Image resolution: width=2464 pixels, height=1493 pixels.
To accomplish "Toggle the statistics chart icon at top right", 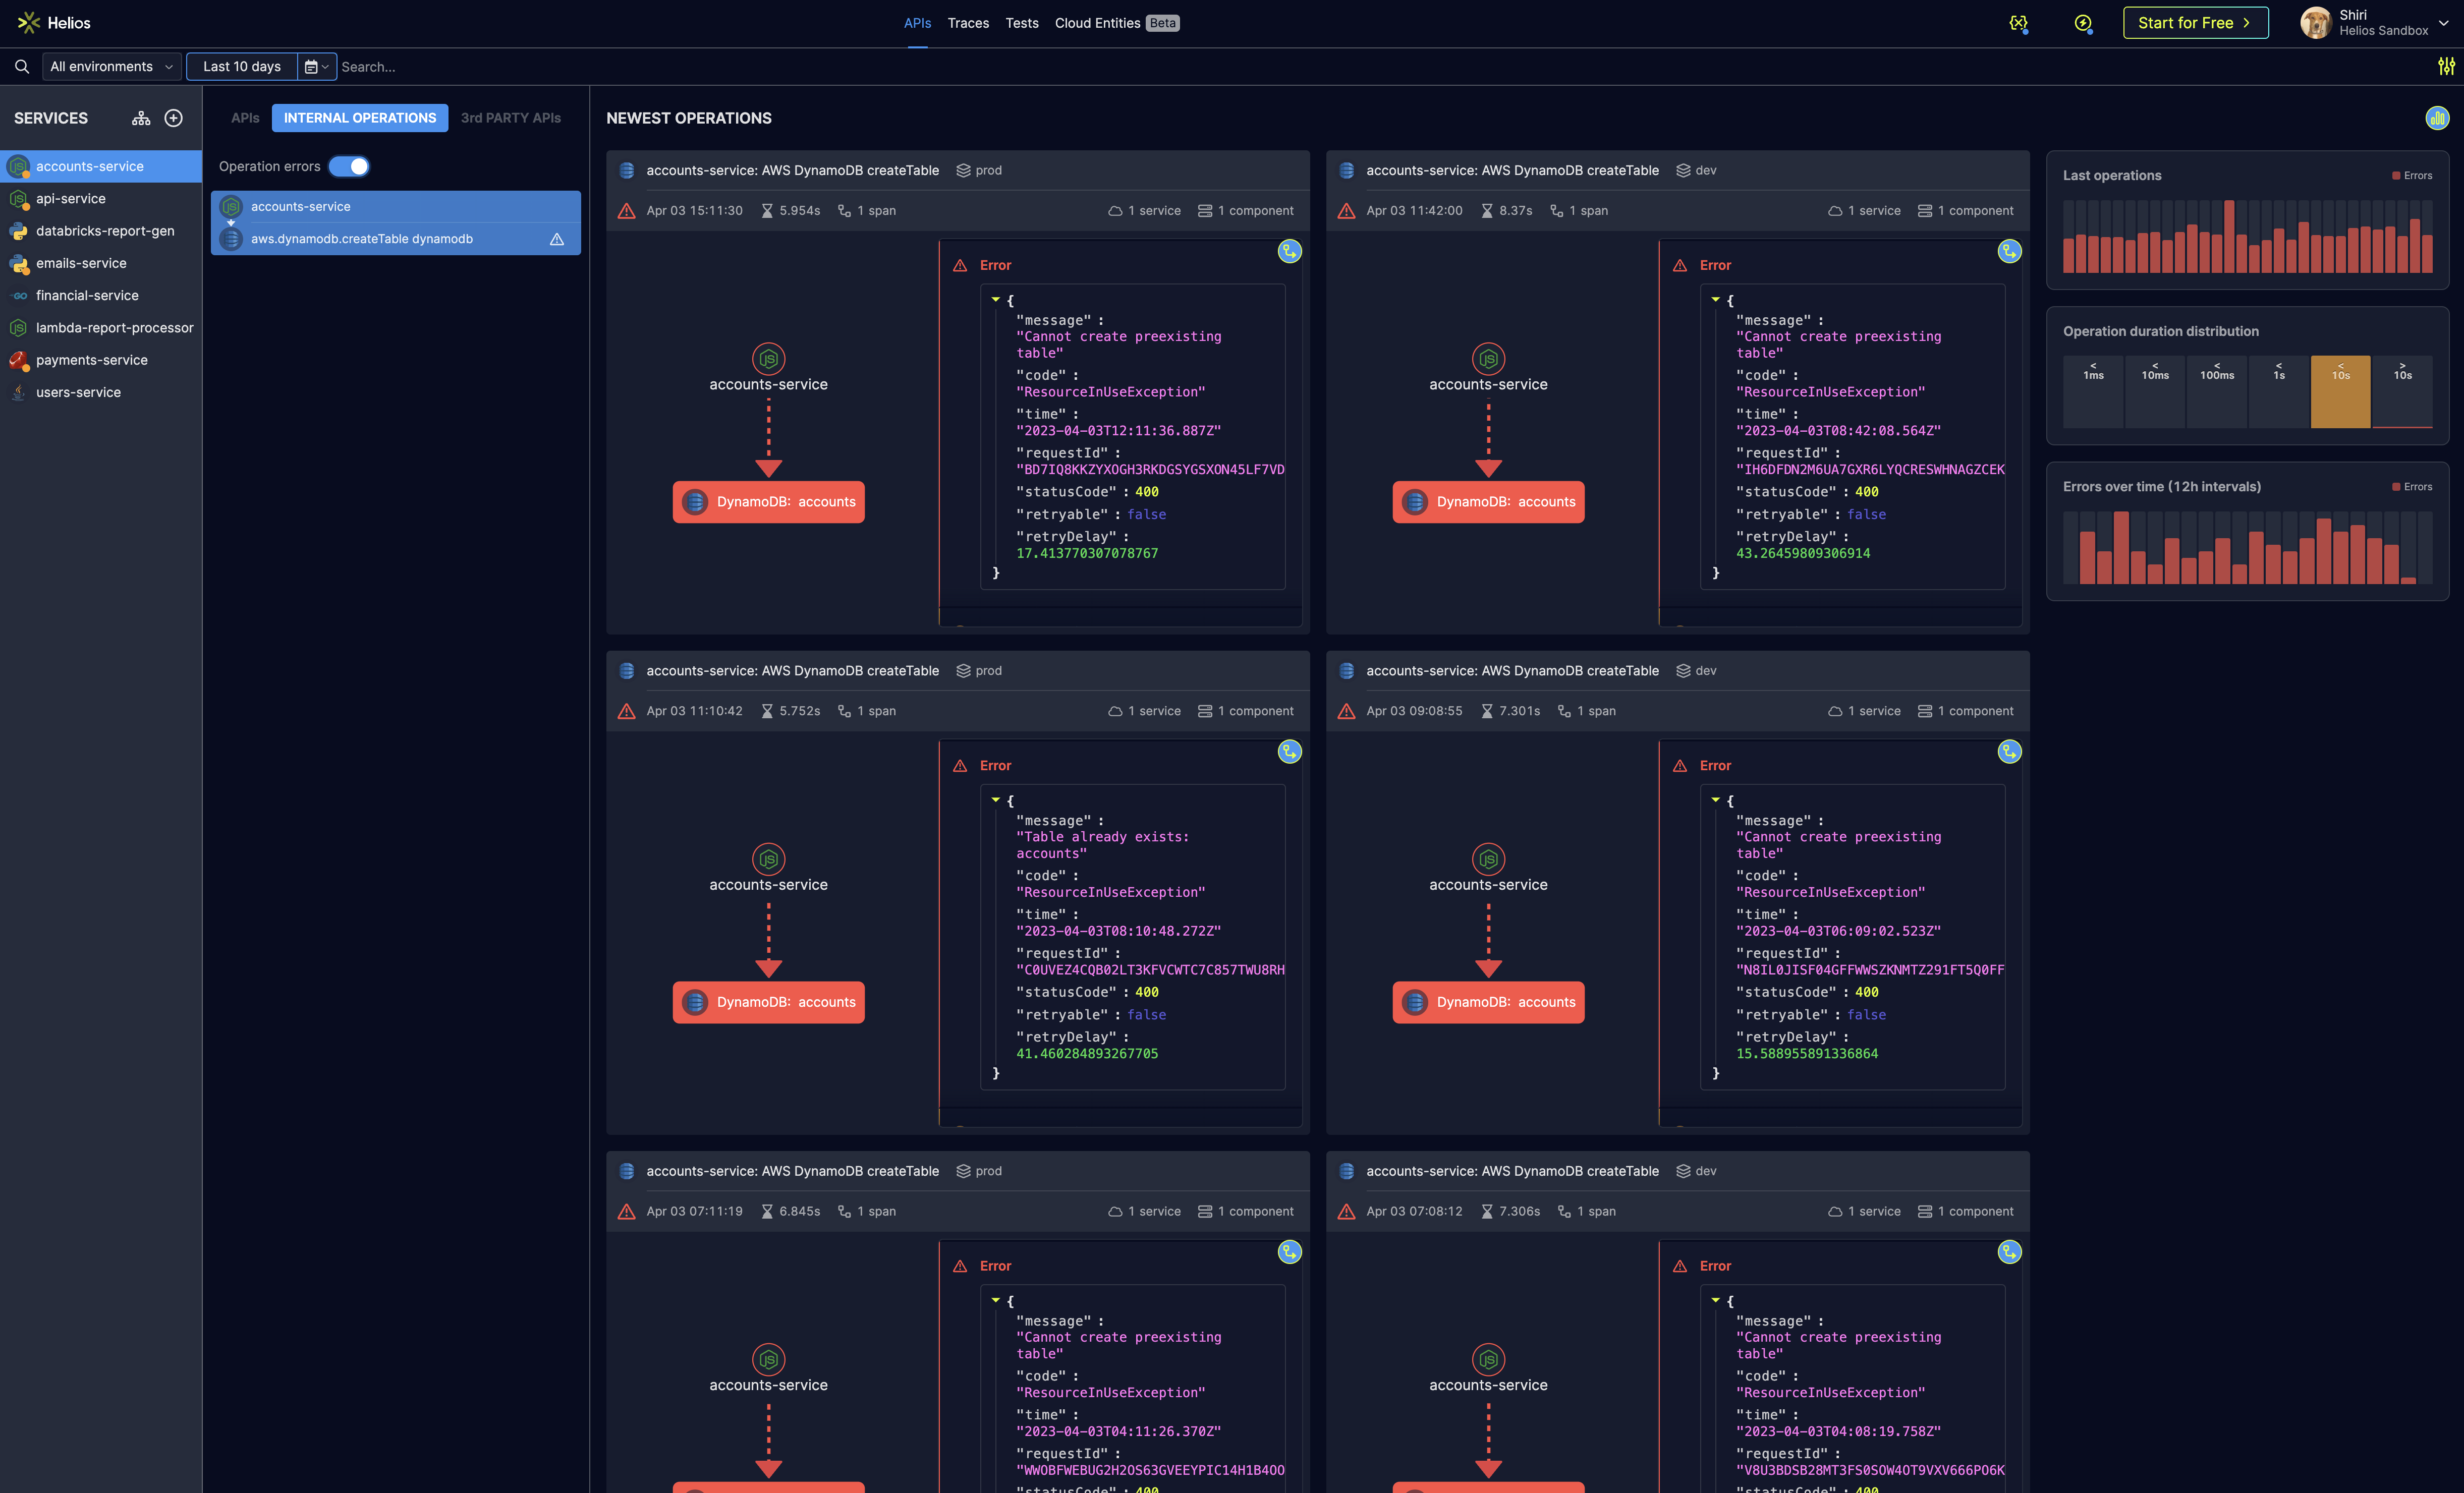I will click(x=2437, y=118).
